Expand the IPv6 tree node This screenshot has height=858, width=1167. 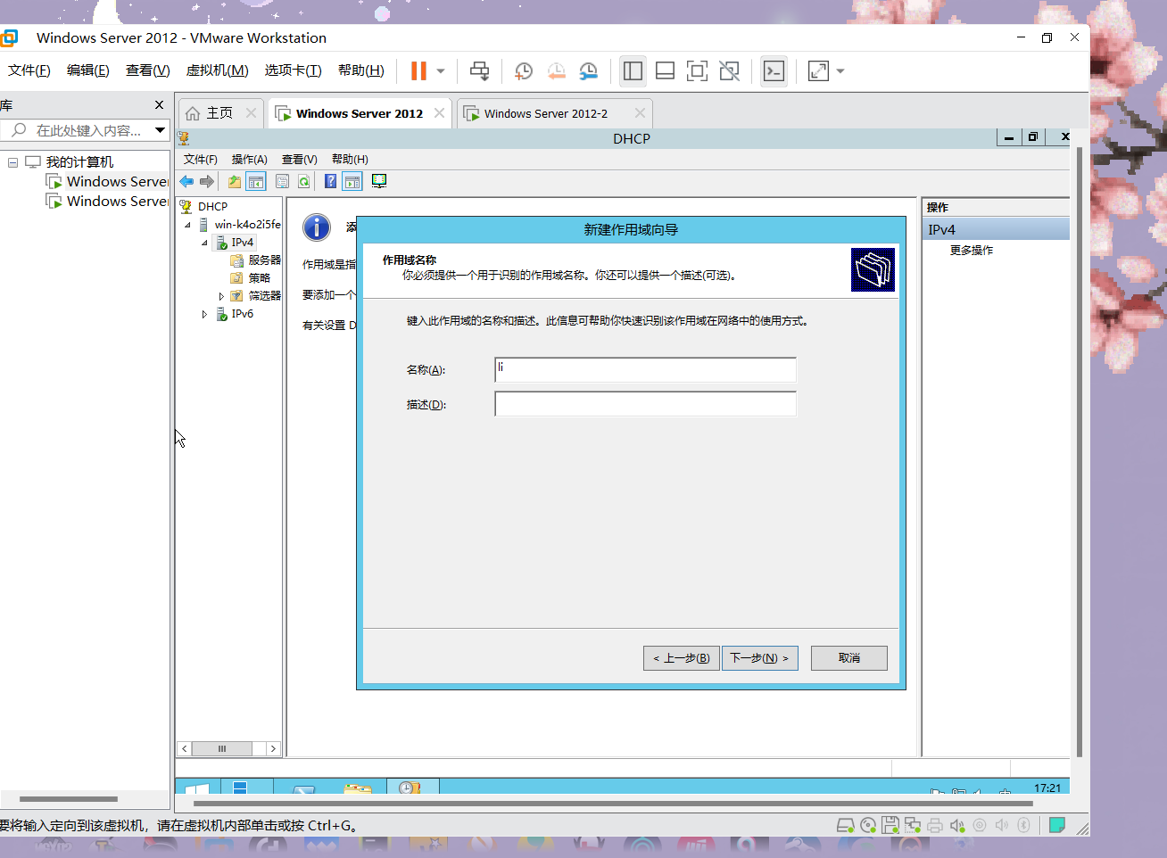click(x=204, y=314)
